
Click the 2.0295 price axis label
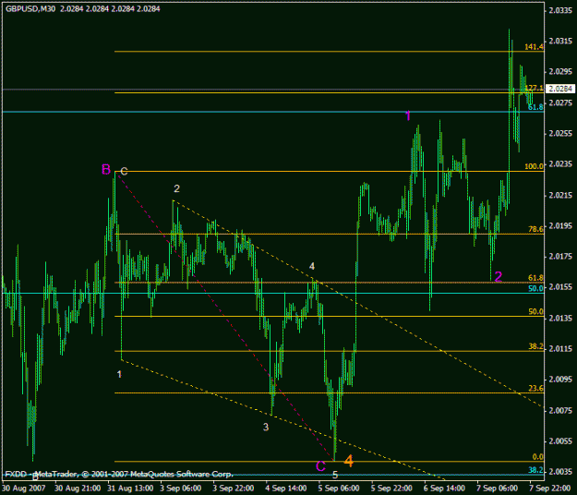[560, 71]
